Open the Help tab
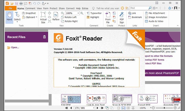Viewport: 185px width, 111px height. tap(78, 8)
